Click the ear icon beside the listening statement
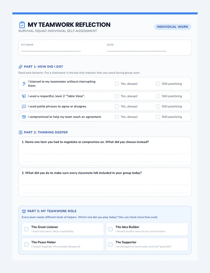 [x=24, y=84]
